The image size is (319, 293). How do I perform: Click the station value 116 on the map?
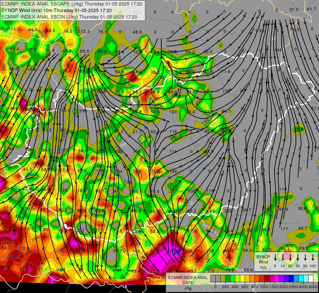pos(173,132)
